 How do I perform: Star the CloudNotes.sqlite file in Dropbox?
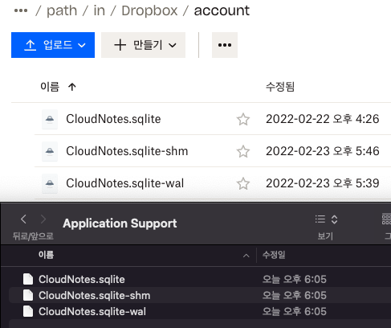[243, 119]
